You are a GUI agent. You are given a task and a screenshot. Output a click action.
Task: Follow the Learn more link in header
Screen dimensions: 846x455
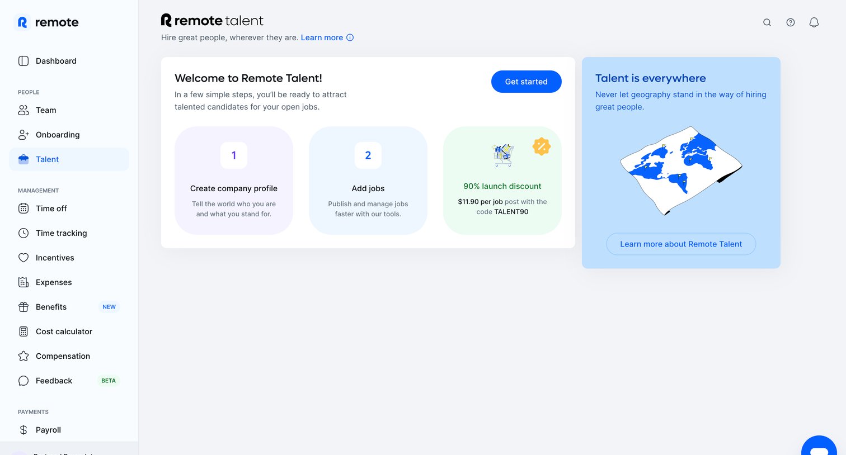[322, 37]
